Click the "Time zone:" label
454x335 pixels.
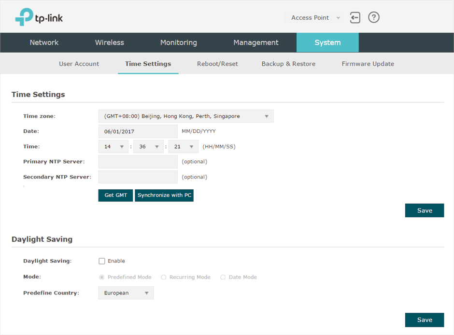coord(40,116)
